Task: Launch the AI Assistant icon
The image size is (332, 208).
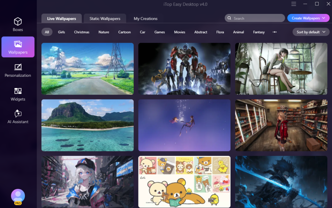Action: click(x=18, y=113)
